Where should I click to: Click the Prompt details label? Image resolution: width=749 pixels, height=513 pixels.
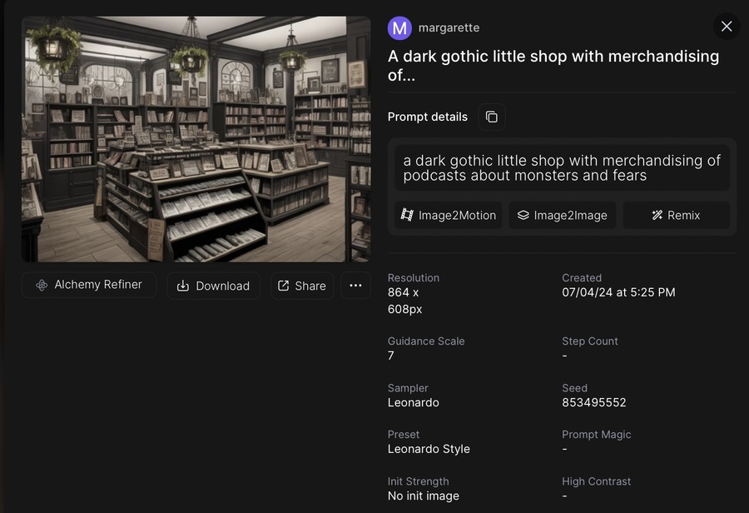pos(428,117)
